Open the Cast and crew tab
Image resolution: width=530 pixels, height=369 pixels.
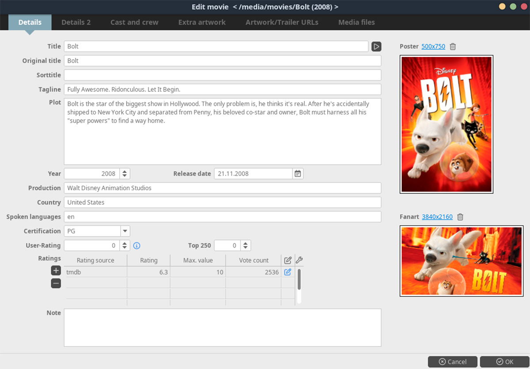(x=134, y=22)
